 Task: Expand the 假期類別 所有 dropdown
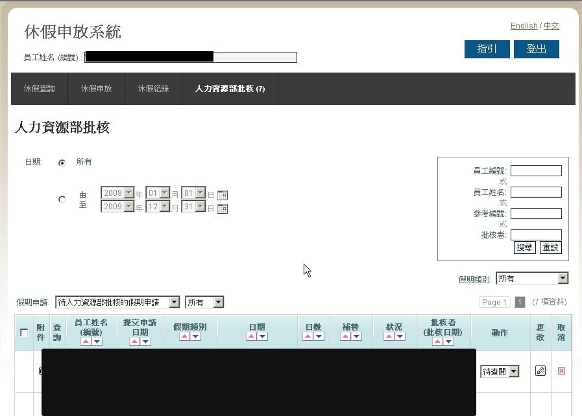click(532, 278)
